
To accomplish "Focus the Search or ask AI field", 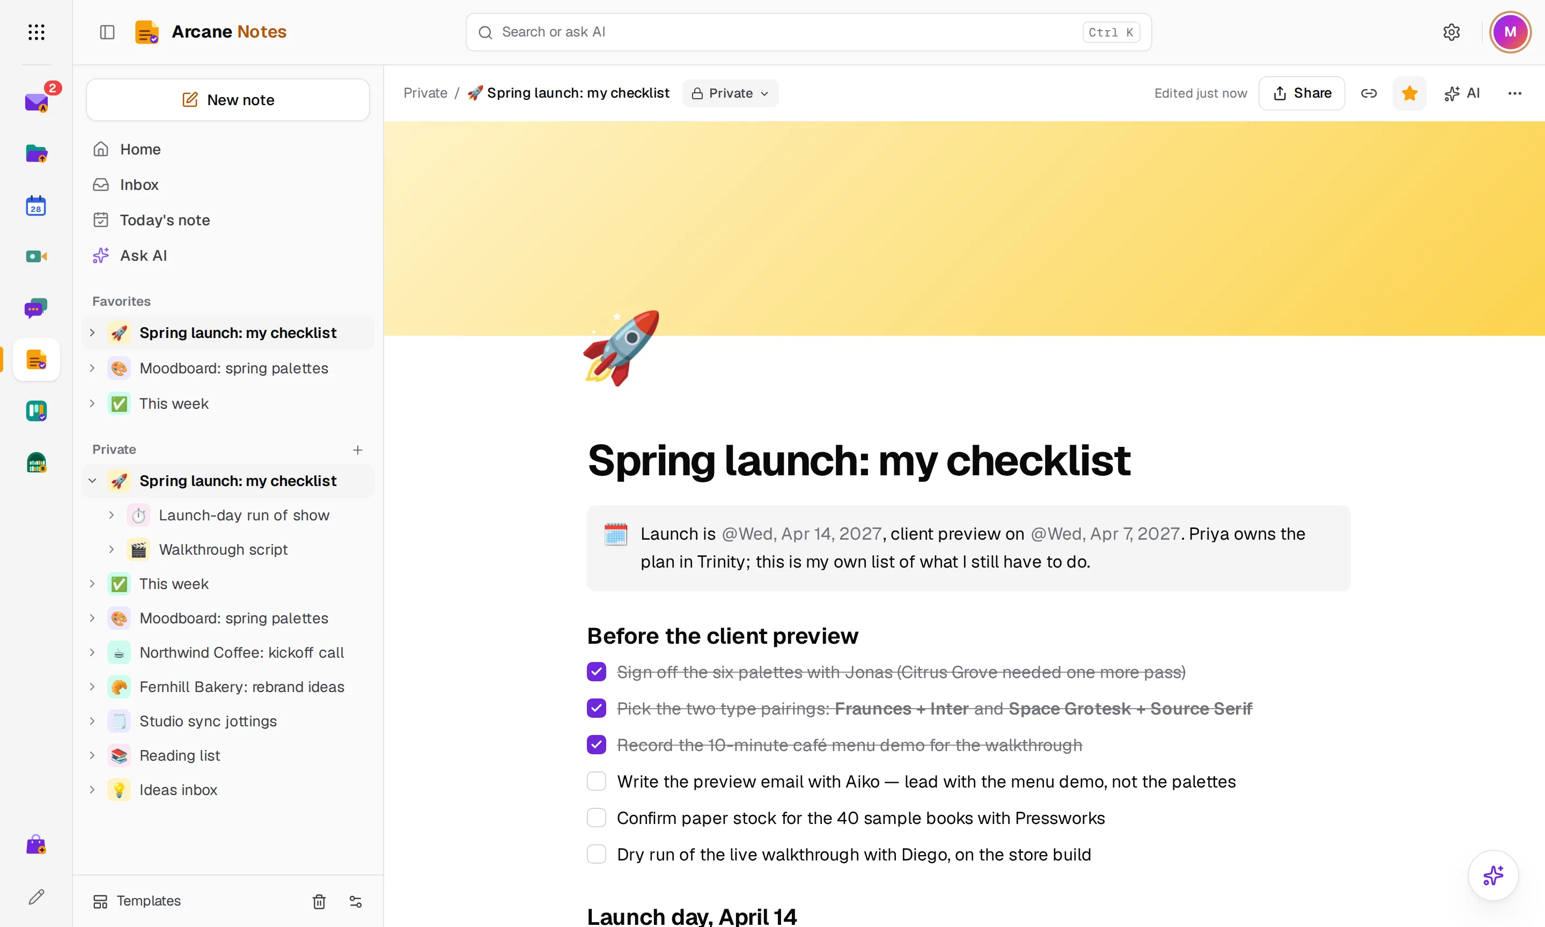I will [x=809, y=32].
